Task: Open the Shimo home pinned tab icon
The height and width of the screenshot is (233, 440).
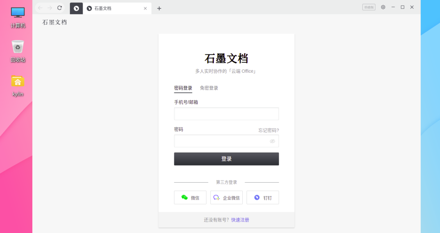Action: tap(76, 9)
